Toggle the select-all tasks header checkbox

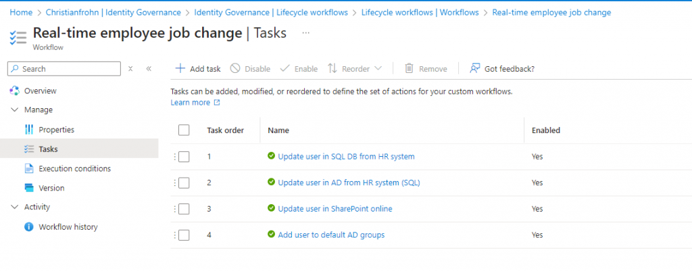[184, 130]
